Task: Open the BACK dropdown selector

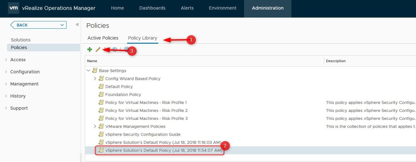Action: point(38,25)
